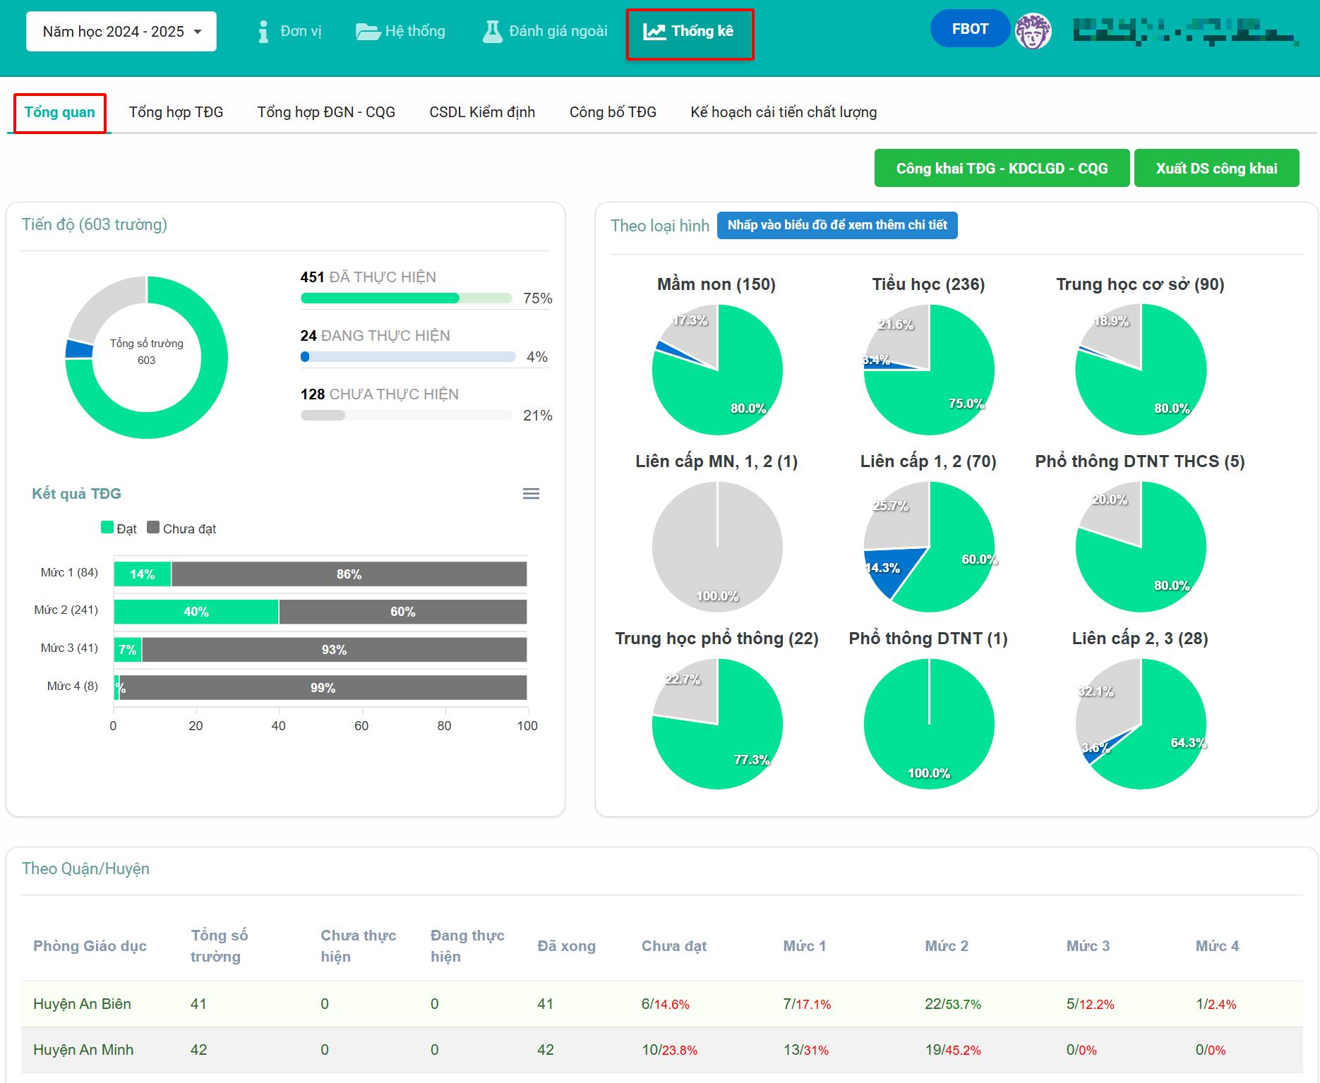Open the CSDL Kiểm định tab

[482, 112]
